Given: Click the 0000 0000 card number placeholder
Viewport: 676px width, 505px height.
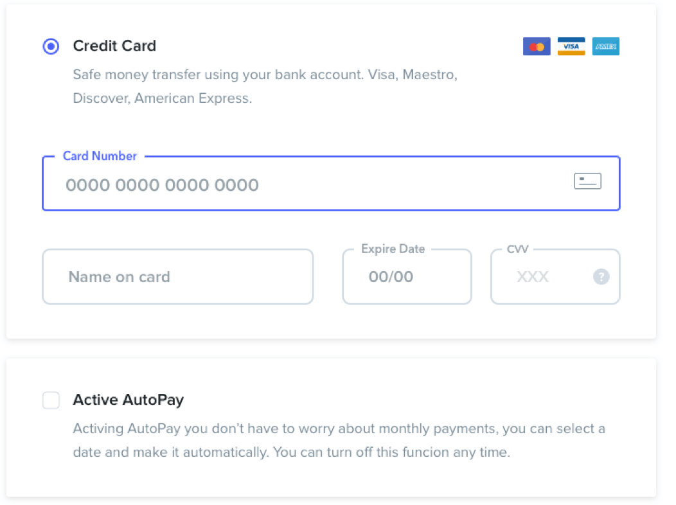Looking at the screenshot, I should [161, 184].
